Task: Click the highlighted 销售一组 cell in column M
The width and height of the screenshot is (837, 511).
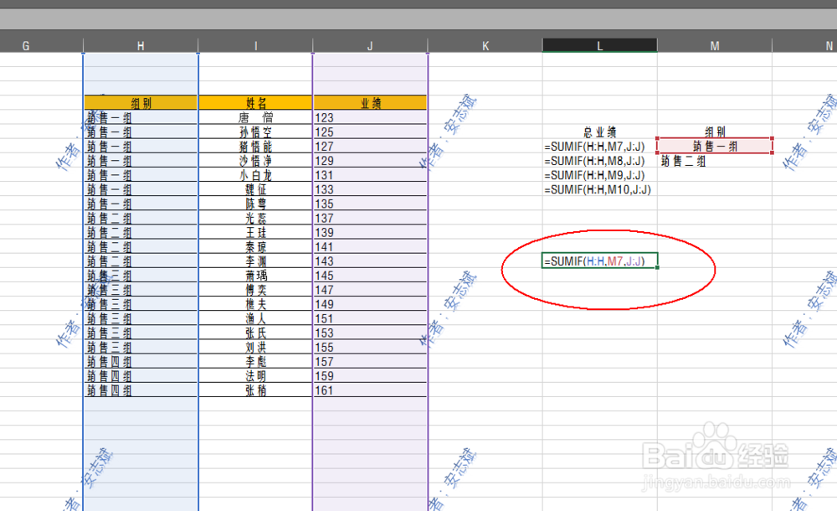Action: [x=715, y=146]
